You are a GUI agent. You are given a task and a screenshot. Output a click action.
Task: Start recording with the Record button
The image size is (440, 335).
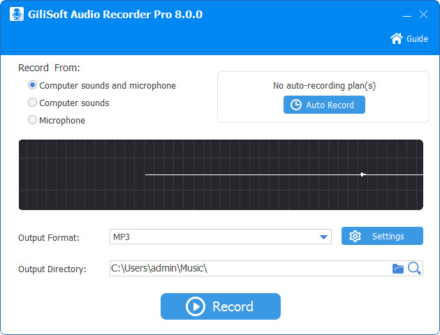(221, 306)
